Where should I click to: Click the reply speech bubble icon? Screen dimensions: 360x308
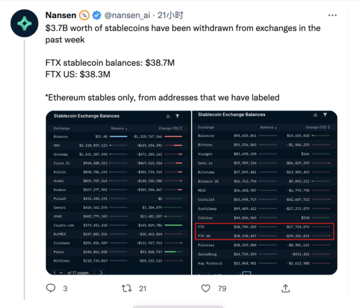(51, 288)
